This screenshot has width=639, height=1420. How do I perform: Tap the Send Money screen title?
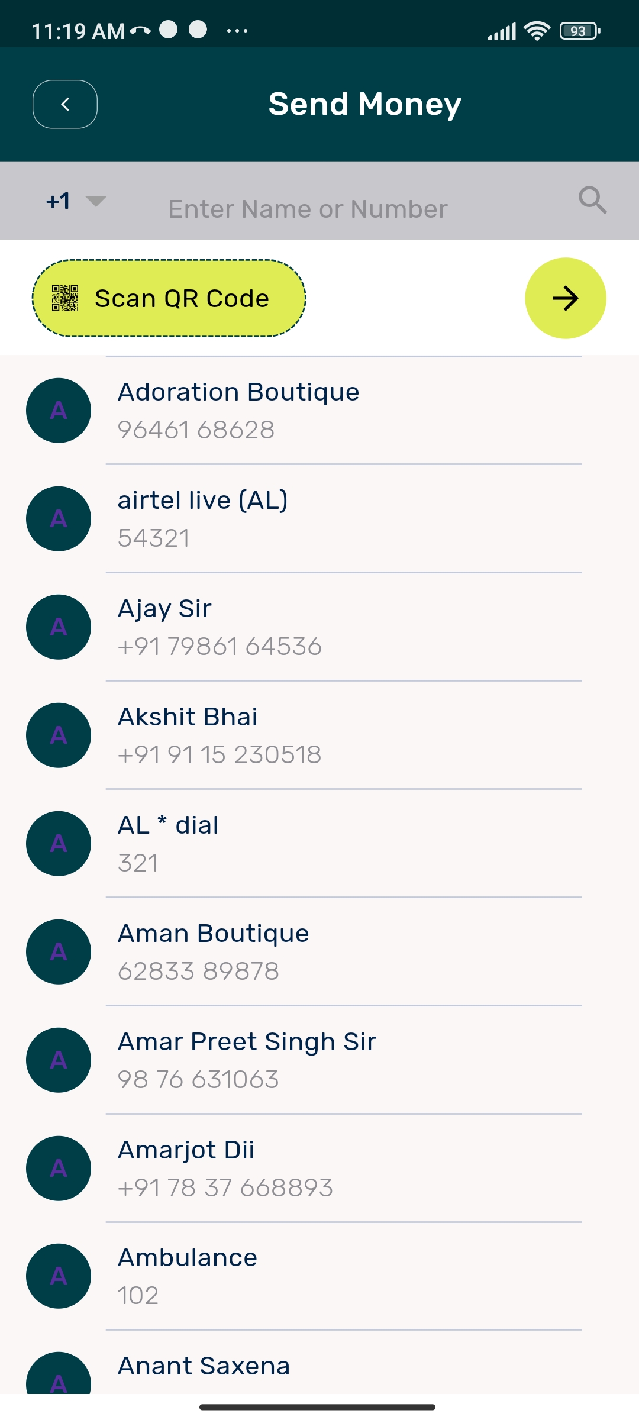(x=364, y=104)
